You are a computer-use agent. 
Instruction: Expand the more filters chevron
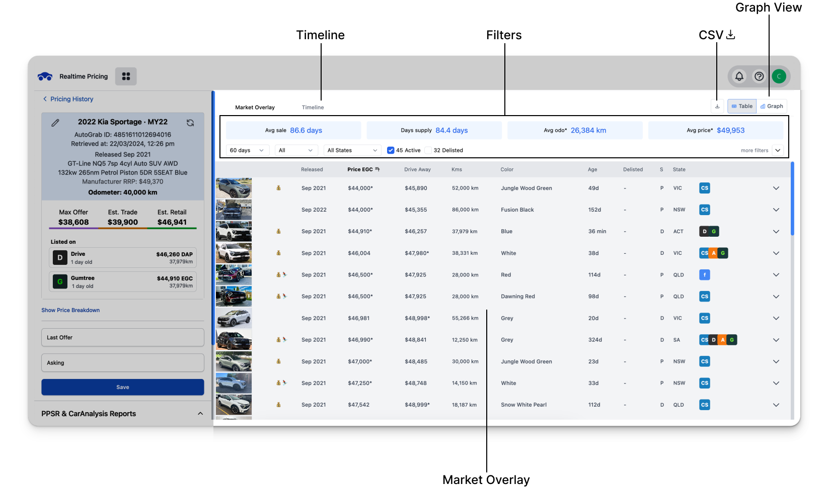click(778, 150)
